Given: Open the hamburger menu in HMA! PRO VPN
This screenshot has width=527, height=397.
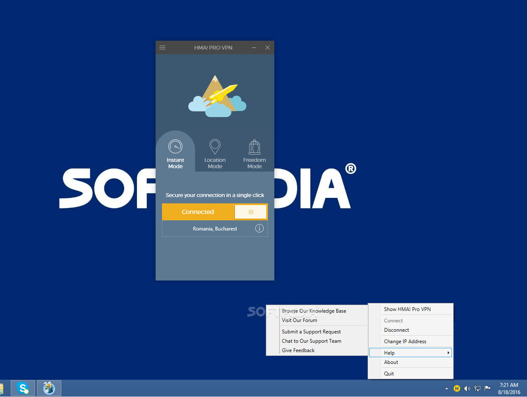Looking at the screenshot, I should click(162, 47).
